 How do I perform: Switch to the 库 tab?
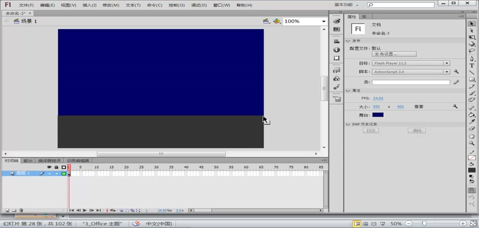(x=364, y=17)
